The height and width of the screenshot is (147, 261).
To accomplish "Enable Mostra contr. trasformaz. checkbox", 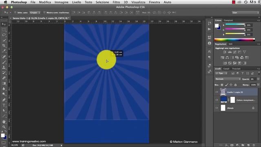I will 44,13.
